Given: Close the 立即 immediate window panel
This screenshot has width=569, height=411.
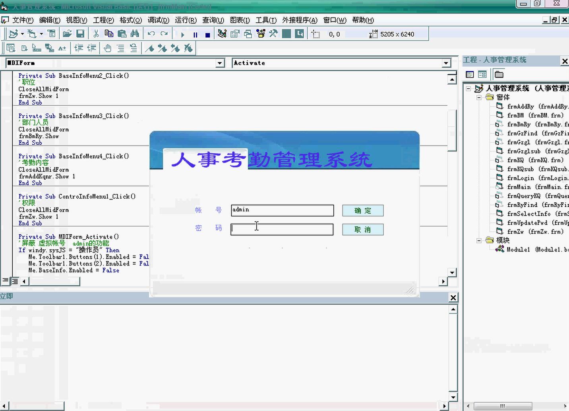Looking at the screenshot, I should point(453,297).
